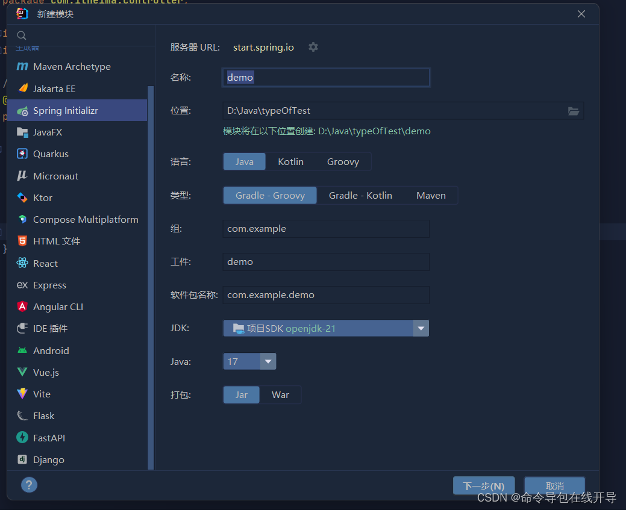The image size is (626, 510).
Task: Select Kotlin as language
Action: coord(290,161)
